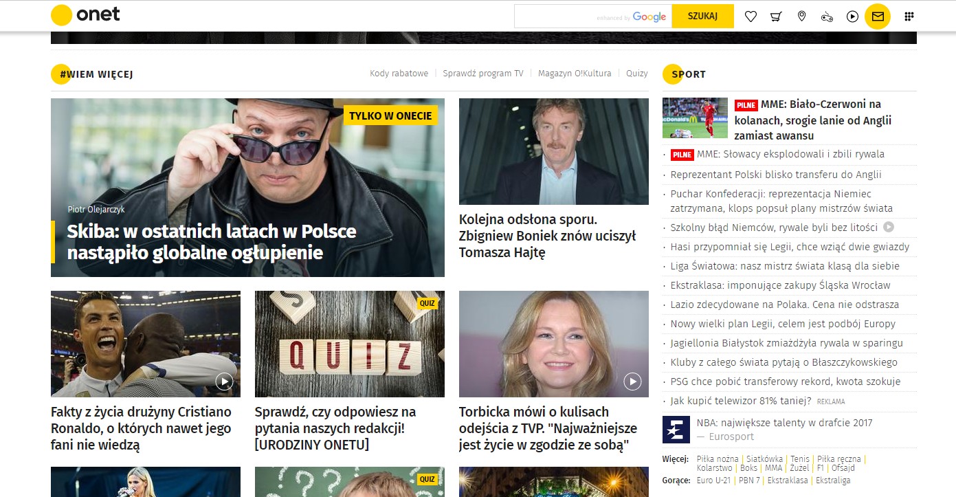Play video on Torbicka thumbnail

click(632, 382)
